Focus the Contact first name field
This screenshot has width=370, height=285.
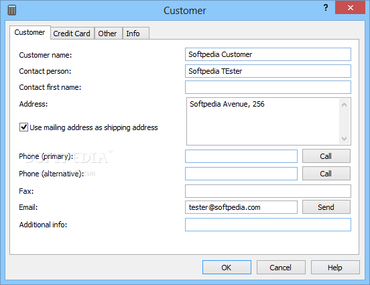click(x=268, y=87)
